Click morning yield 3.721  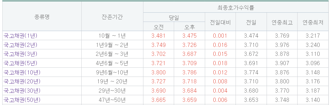coord(158,63)
